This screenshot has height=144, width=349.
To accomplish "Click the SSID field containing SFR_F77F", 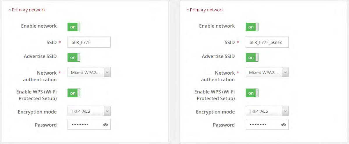I will pyautogui.click(x=89, y=42).
